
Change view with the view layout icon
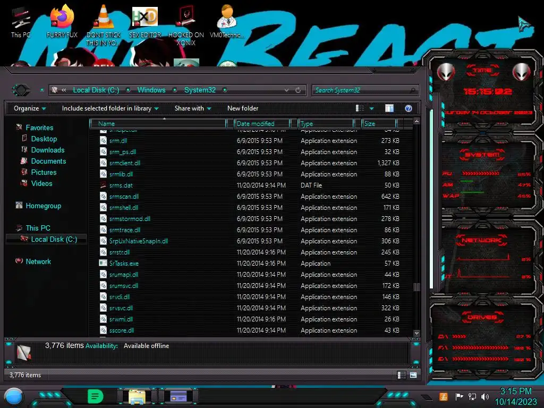[x=360, y=108]
